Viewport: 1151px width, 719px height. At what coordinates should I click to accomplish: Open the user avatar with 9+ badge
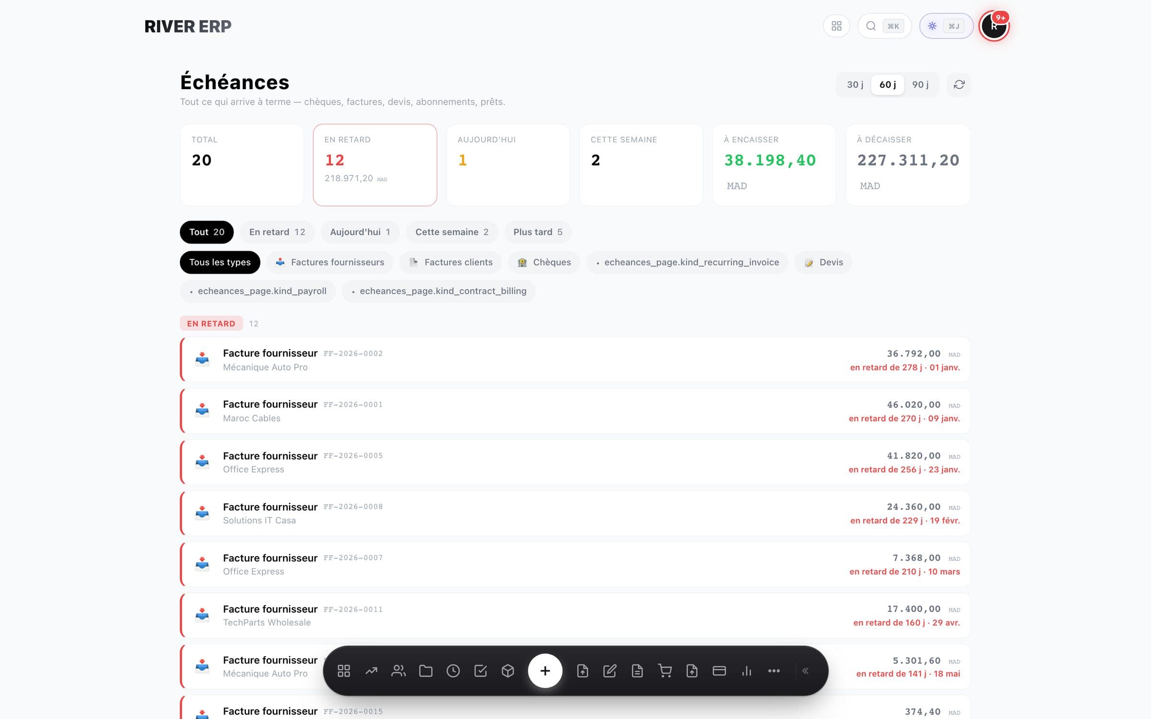(x=994, y=26)
